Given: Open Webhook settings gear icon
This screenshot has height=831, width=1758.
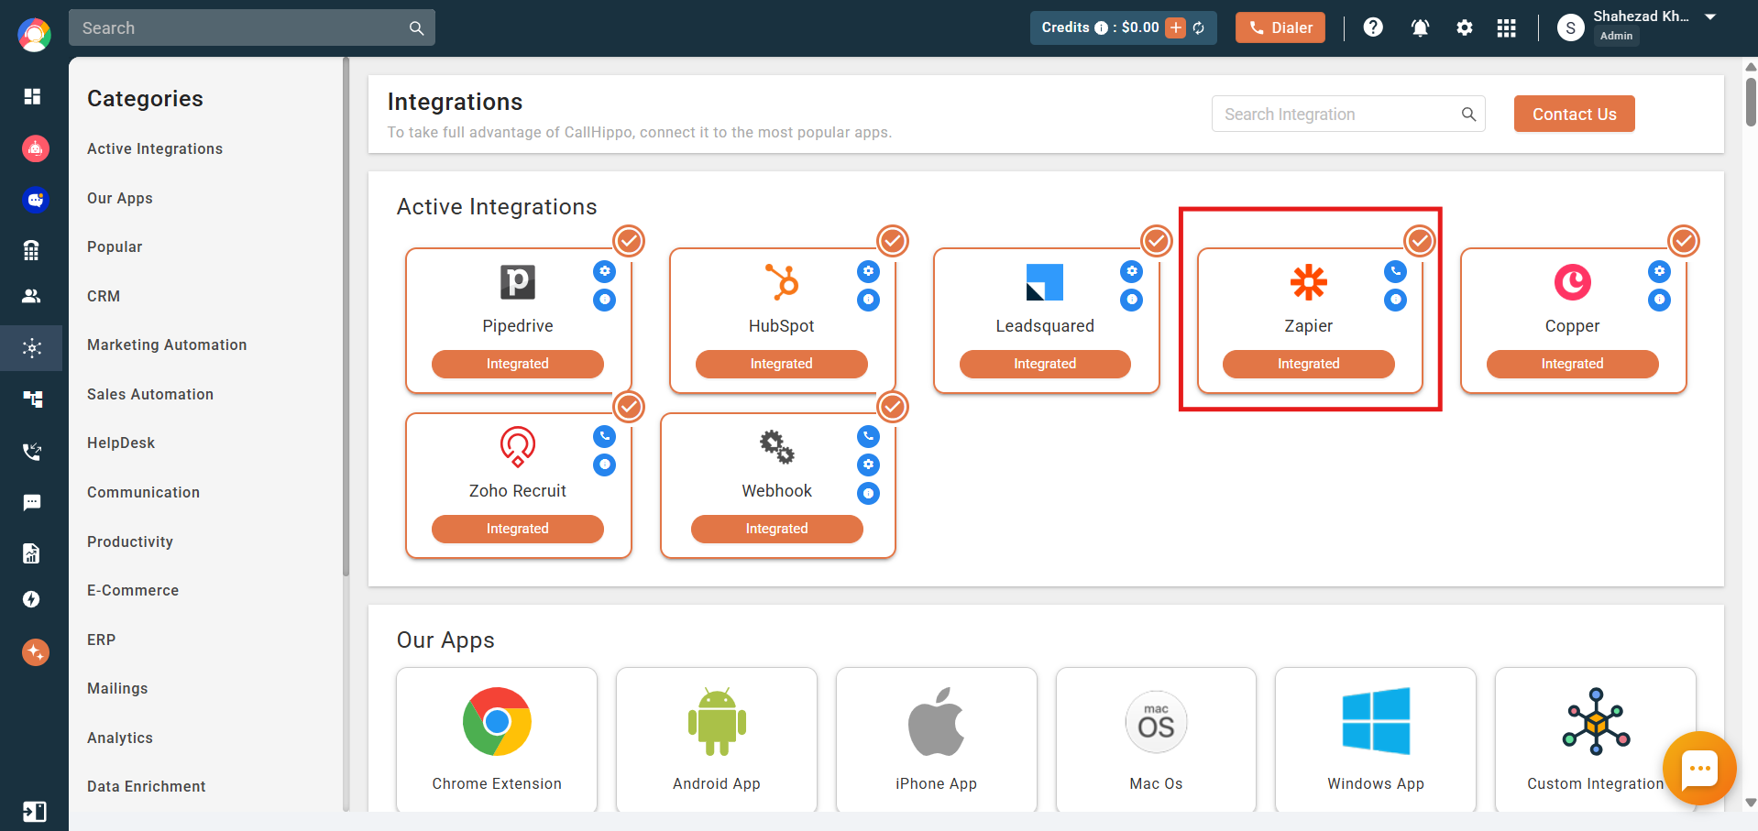Looking at the screenshot, I should click(868, 465).
